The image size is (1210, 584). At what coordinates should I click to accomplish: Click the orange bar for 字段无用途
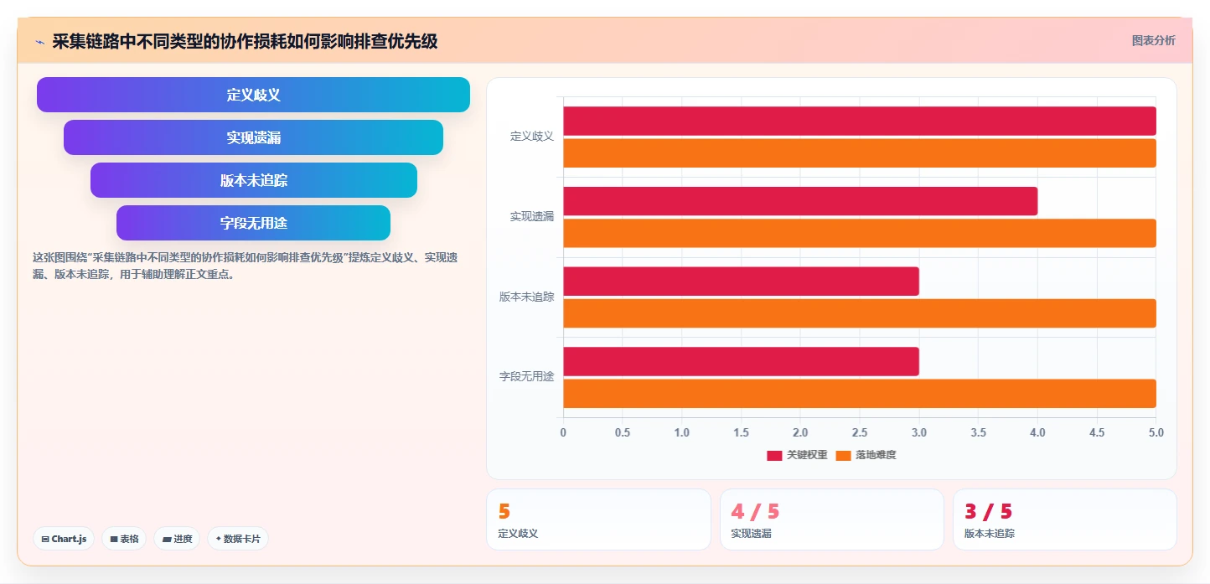[860, 394]
